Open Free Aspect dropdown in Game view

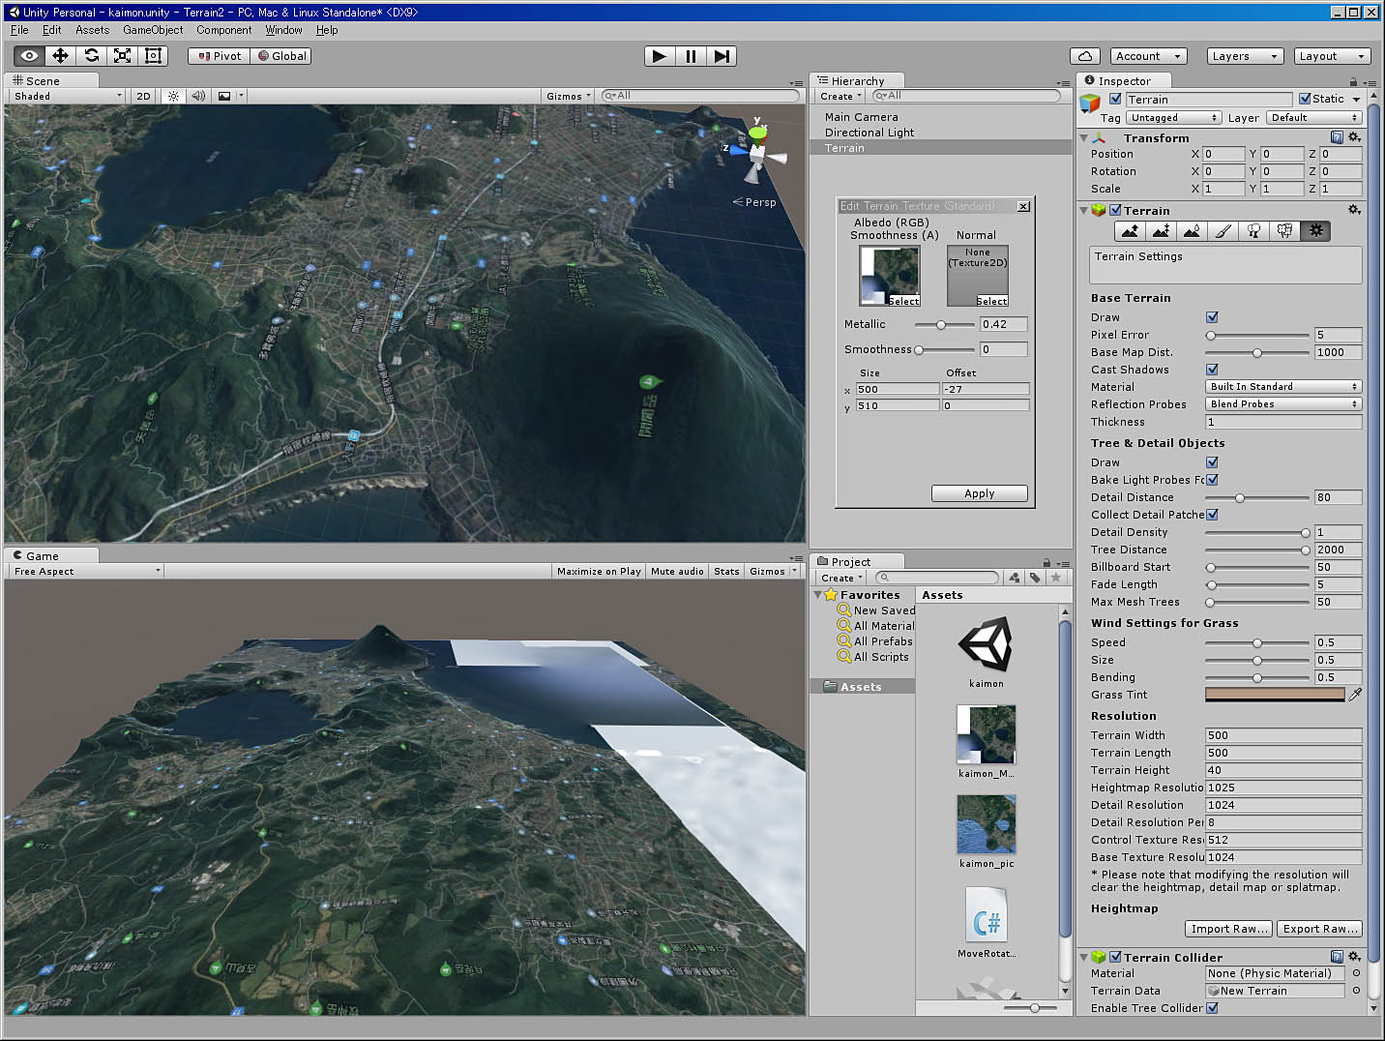(86, 572)
